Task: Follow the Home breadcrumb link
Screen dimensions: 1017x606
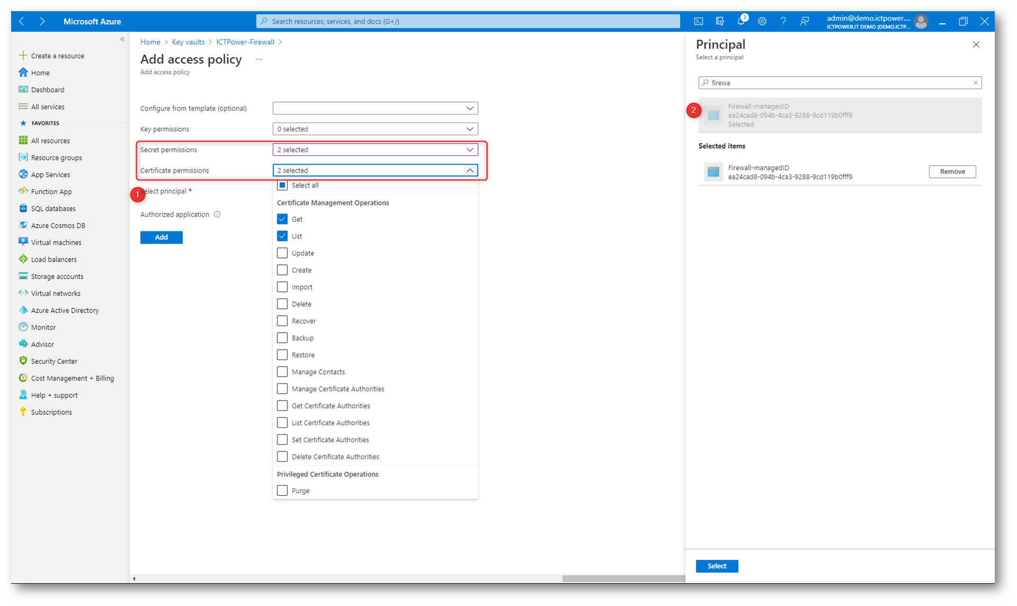Action: tap(150, 42)
